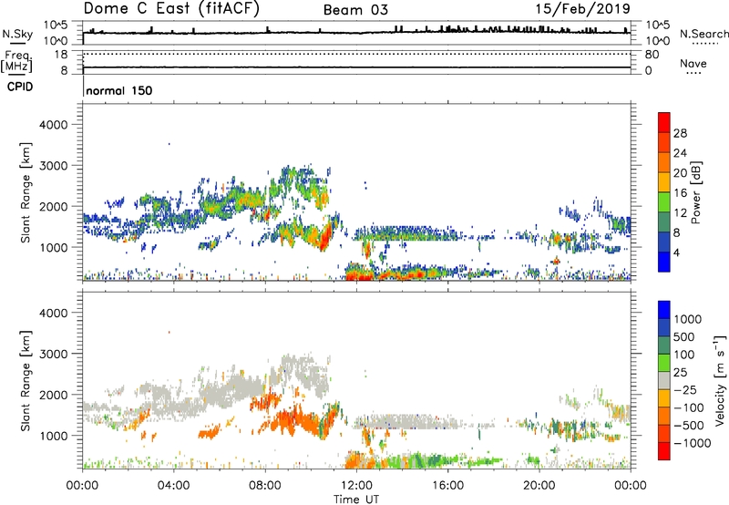Click the '08:00' time axis tick label
This screenshot has height=505, width=729.
pyautogui.click(x=265, y=486)
